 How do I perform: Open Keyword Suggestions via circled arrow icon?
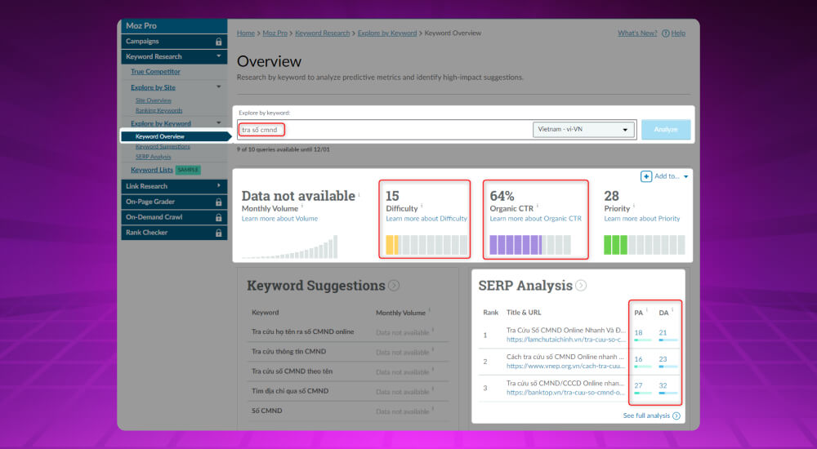tap(394, 286)
